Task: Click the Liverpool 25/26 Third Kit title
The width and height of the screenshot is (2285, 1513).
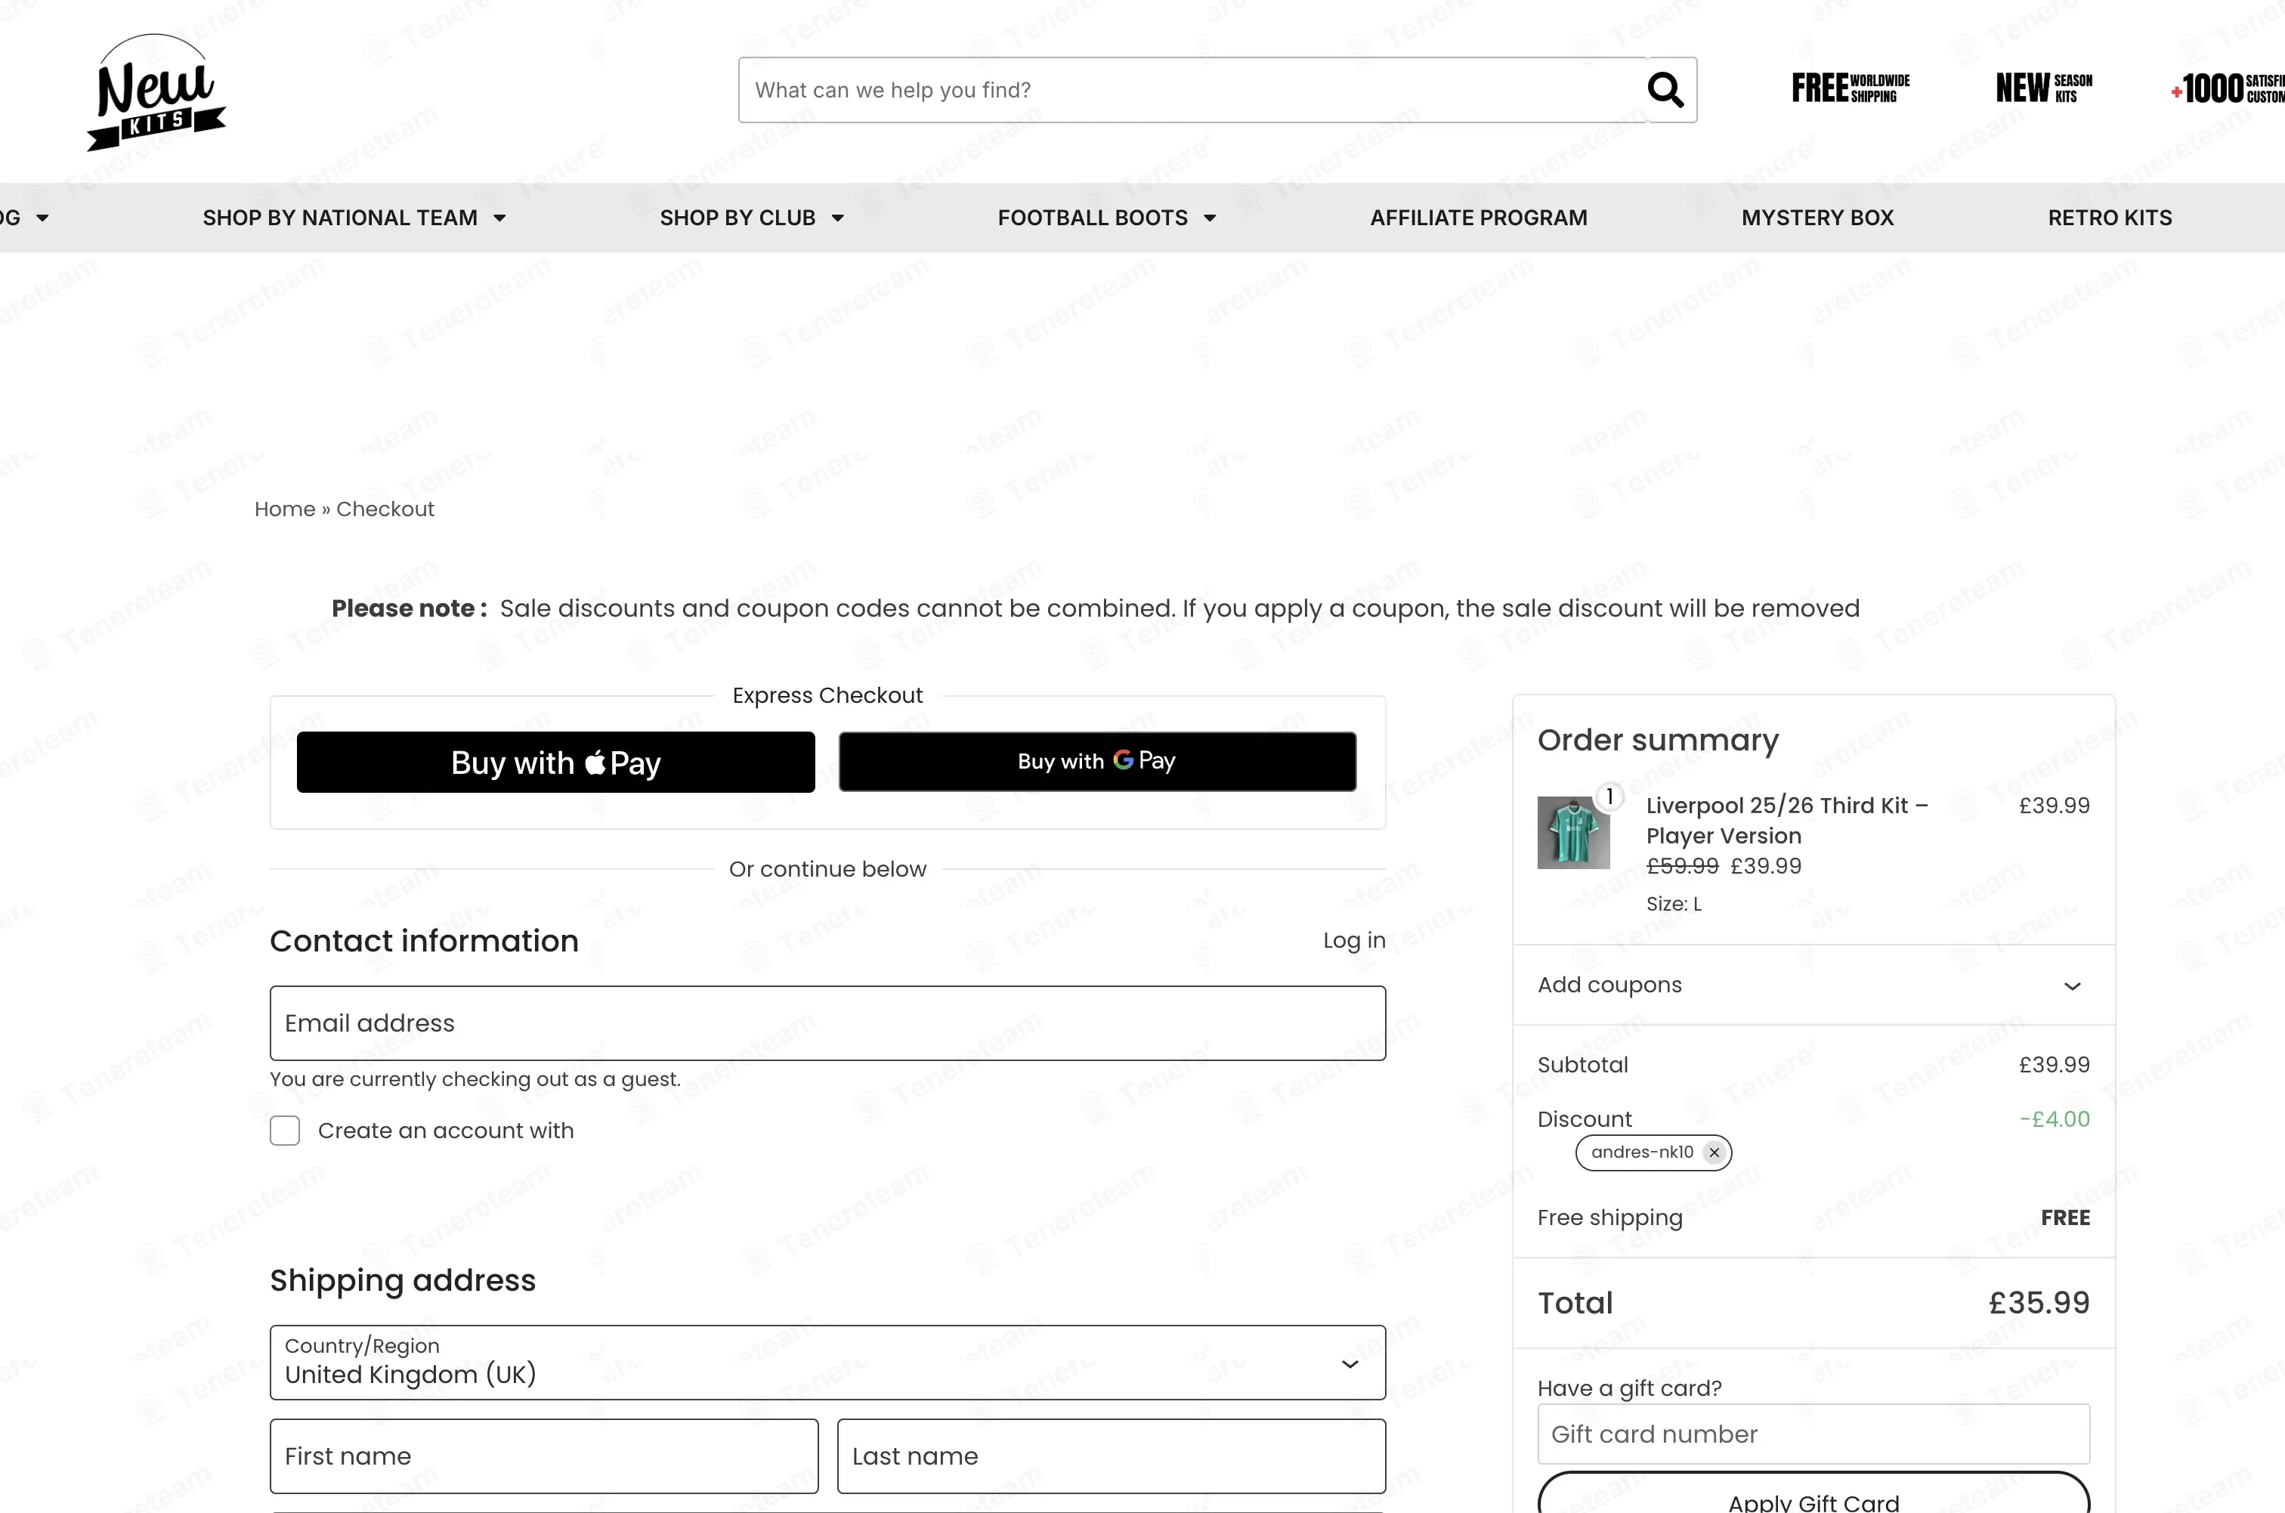Action: pyautogui.click(x=1786, y=820)
